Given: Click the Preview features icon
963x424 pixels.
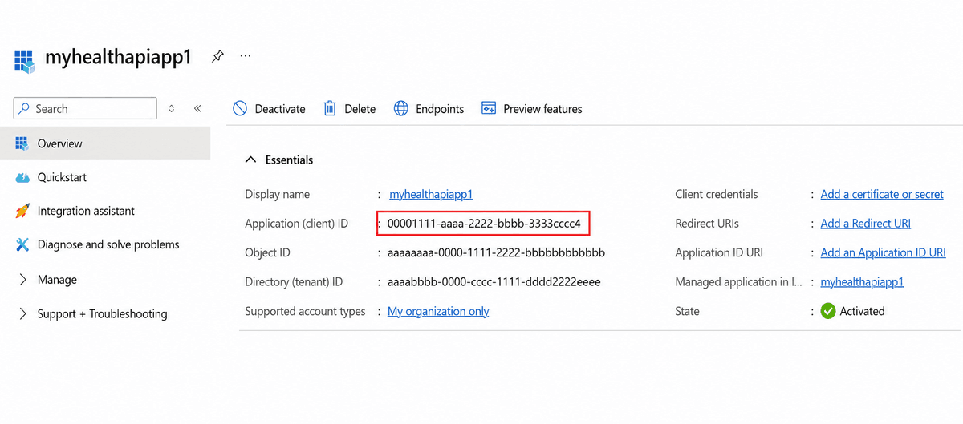Looking at the screenshot, I should pyautogui.click(x=489, y=108).
